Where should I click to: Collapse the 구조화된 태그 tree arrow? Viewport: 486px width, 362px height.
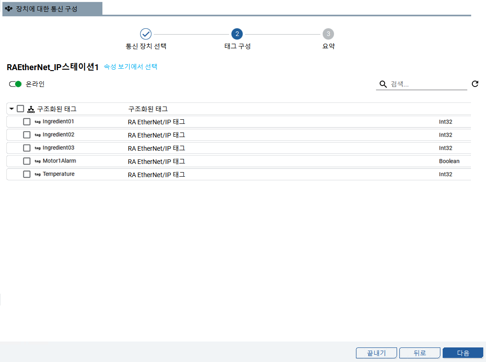[11, 109]
